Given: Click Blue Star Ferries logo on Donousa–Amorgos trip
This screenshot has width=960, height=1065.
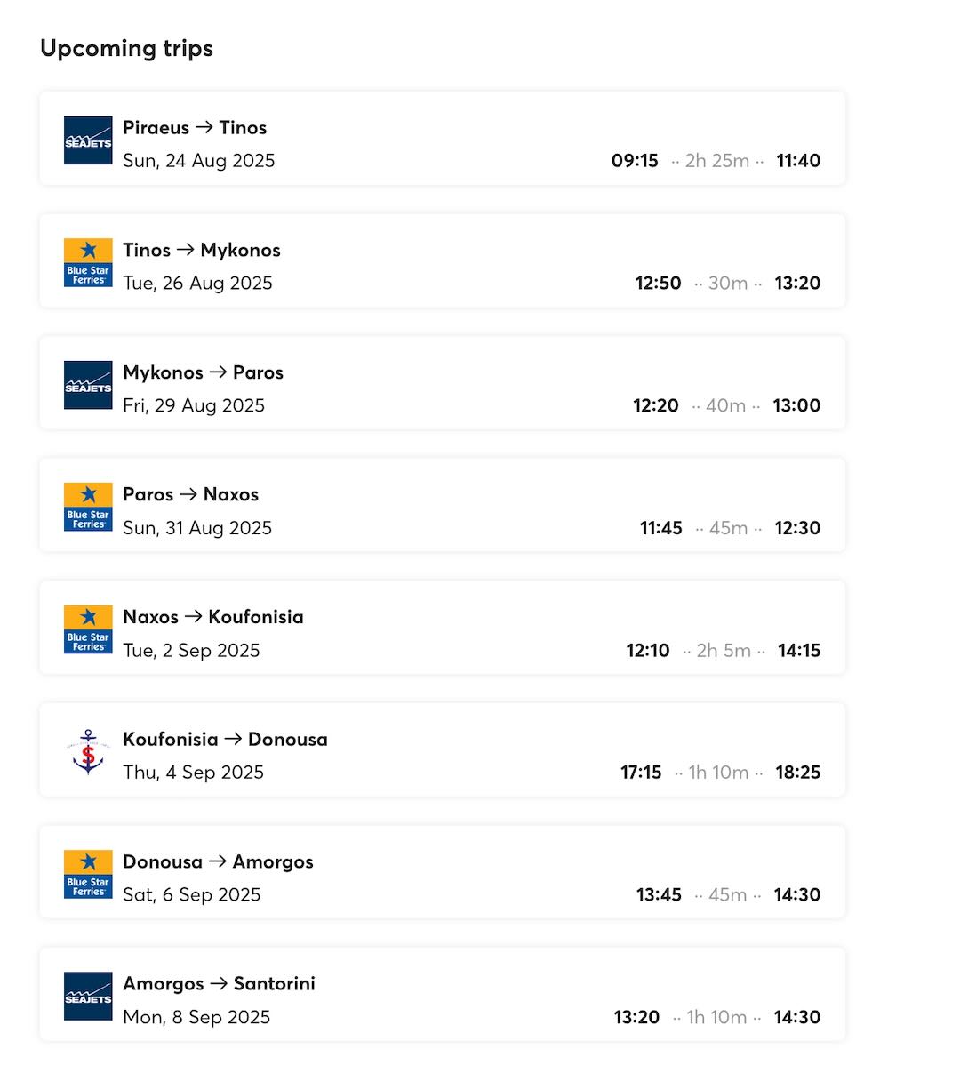Looking at the screenshot, I should pyautogui.click(x=88, y=874).
